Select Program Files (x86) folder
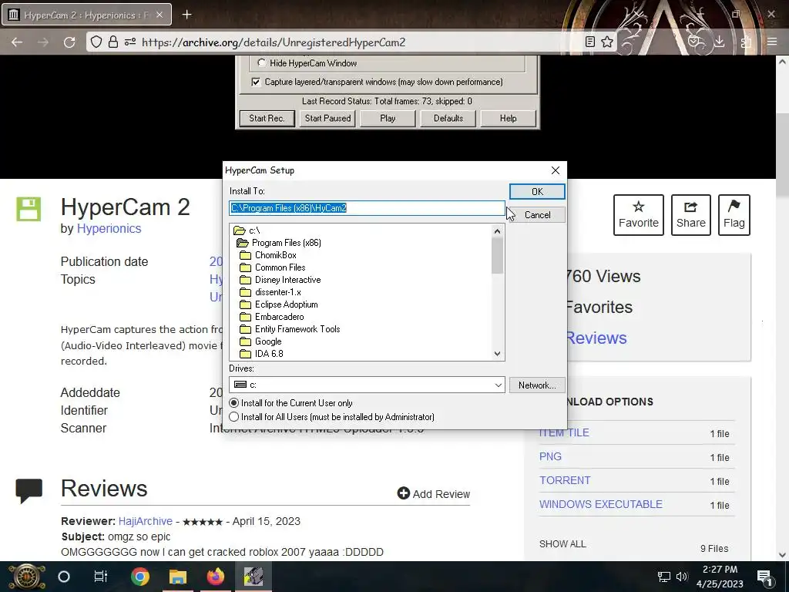 279,243
